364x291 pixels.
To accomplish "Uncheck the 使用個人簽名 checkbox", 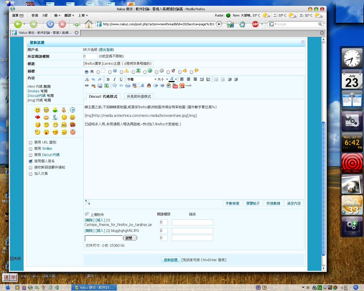I will (x=31, y=161).
